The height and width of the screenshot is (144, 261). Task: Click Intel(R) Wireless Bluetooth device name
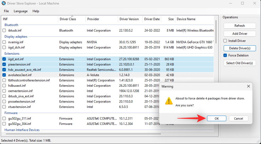[x=195, y=30]
